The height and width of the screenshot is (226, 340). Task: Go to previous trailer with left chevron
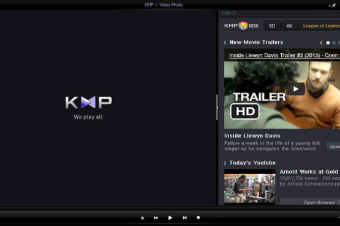click(321, 43)
